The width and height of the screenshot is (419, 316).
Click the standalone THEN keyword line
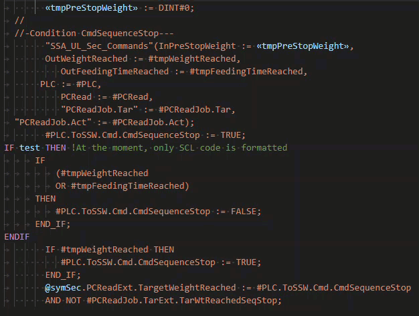[46, 198]
